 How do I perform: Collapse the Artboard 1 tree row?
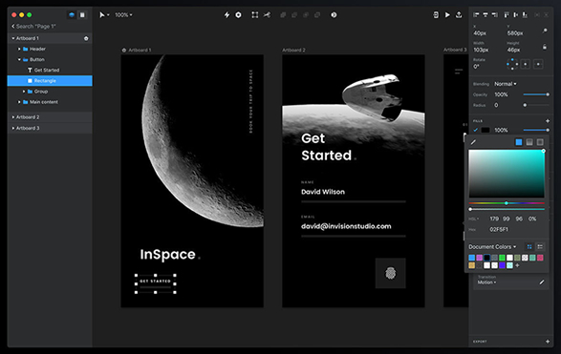tap(13, 38)
